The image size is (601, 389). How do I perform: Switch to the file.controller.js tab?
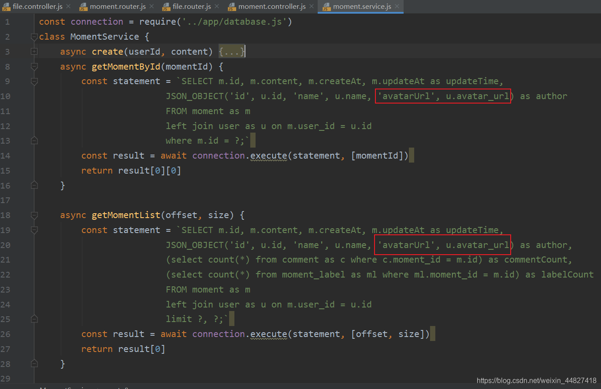pos(37,7)
